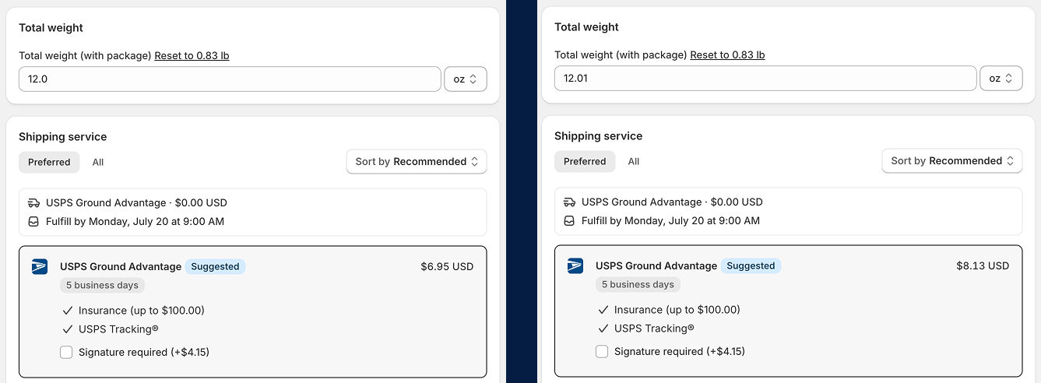Viewport: 1041px width, 383px height.
Task: Click USPS Tracking® text in right panel
Action: tap(655, 329)
